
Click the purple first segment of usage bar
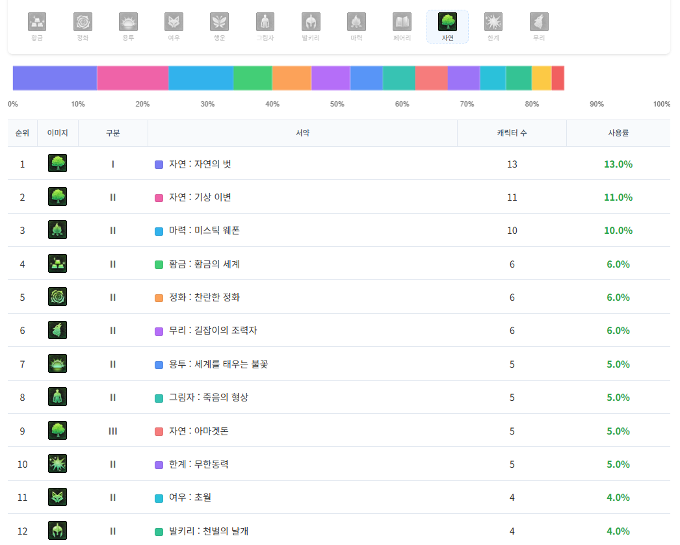coord(55,78)
